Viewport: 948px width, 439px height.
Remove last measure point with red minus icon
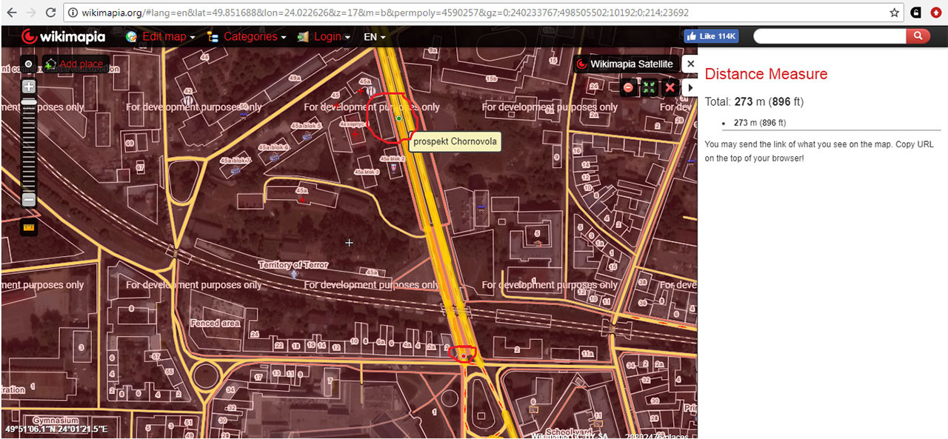[x=628, y=87]
